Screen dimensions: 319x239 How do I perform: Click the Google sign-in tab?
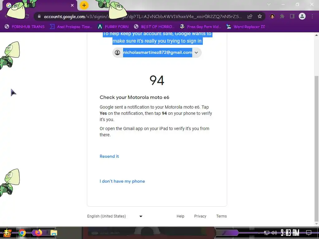click(40, 6)
